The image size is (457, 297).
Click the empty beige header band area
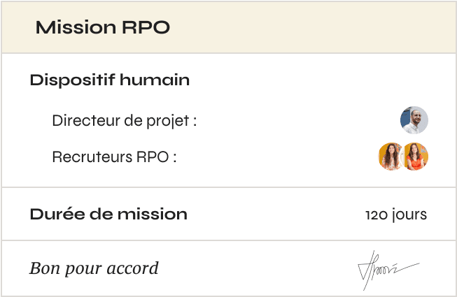[315, 28]
